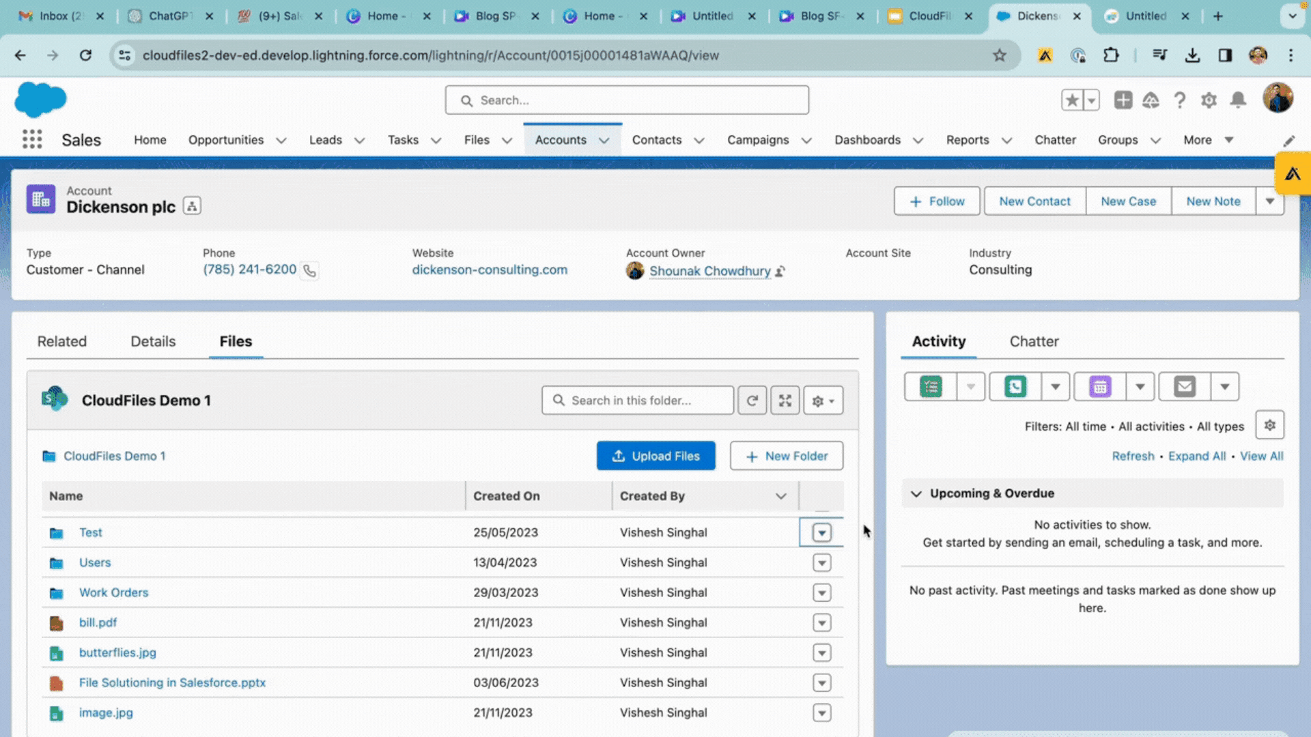Viewport: 1311px width, 737px height.
Task: Click the New Task activity icon
Action: 931,387
